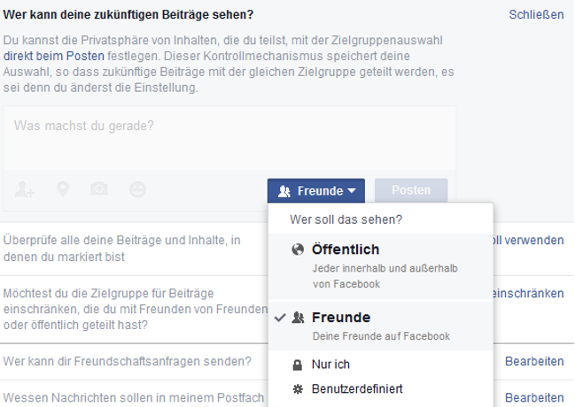Select Nur ich privacy option
This screenshot has width=575, height=407.
pos(332,365)
